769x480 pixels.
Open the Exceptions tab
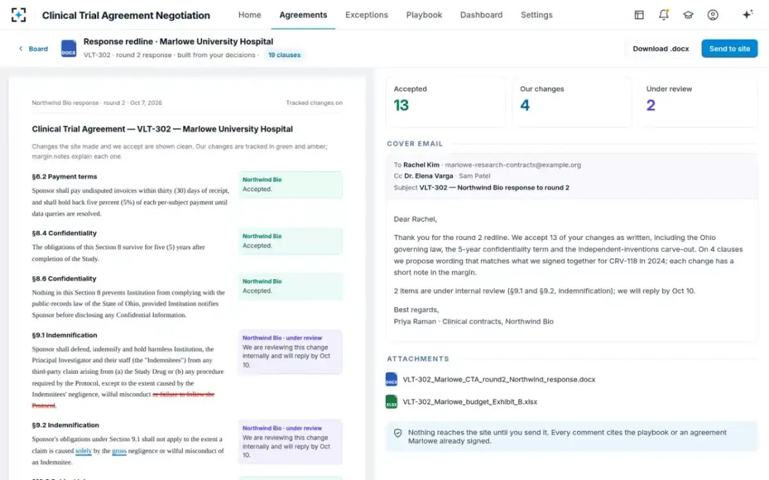(x=367, y=15)
